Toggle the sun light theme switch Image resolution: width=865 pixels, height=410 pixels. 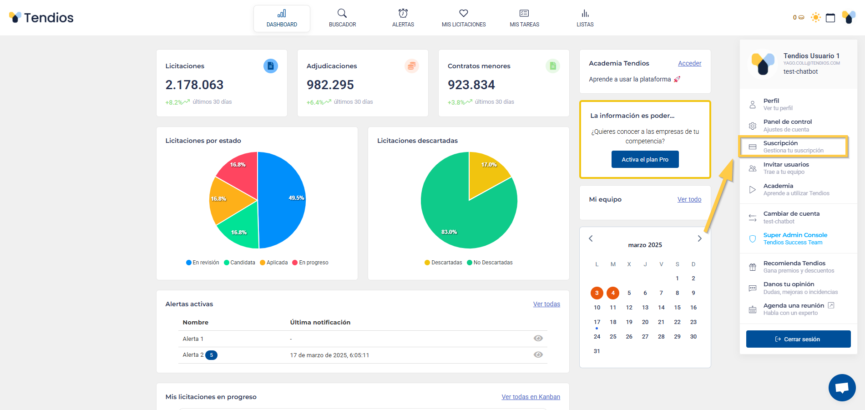point(815,18)
